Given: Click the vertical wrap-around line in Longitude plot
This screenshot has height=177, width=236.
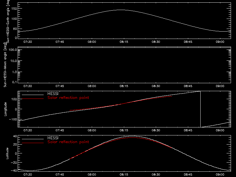Looking at the screenshot, I should [x=201, y=109].
